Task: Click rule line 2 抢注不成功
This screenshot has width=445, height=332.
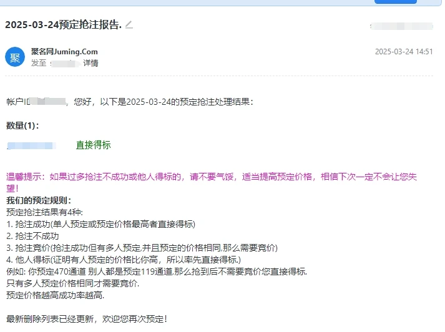Action: point(32,236)
